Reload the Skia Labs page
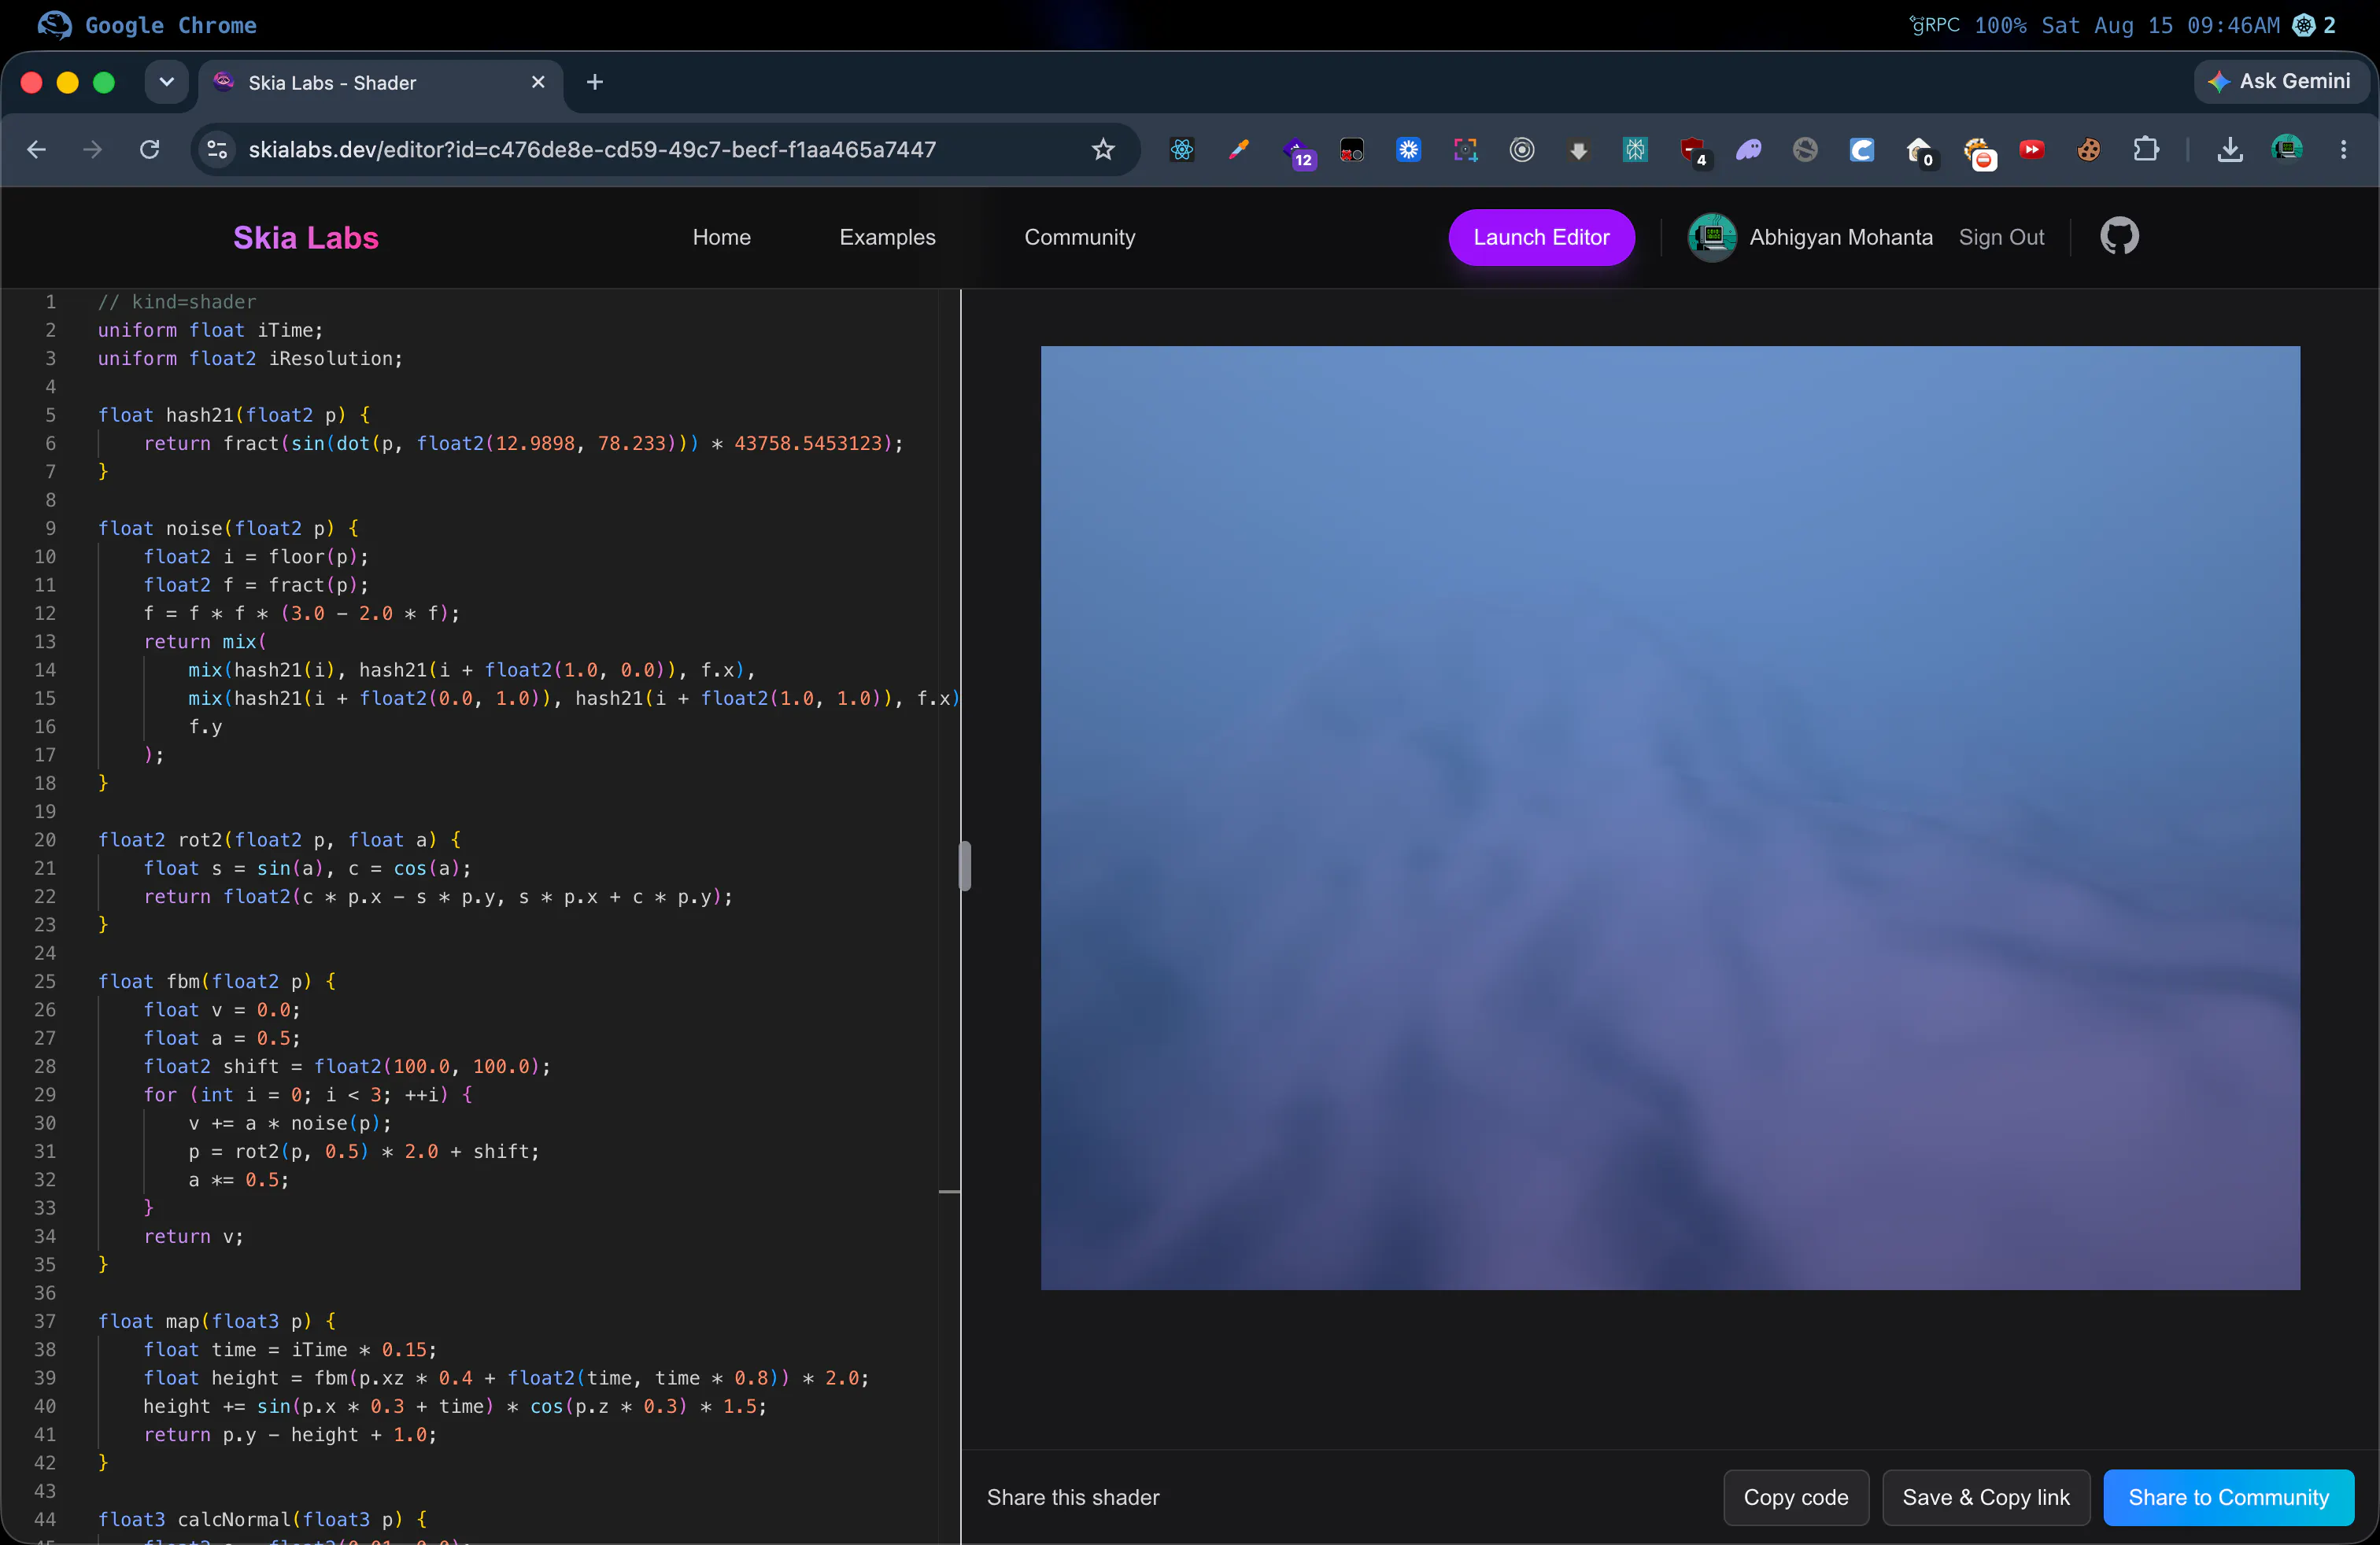Image resolution: width=2380 pixels, height=1545 pixels. coord(149,150)
